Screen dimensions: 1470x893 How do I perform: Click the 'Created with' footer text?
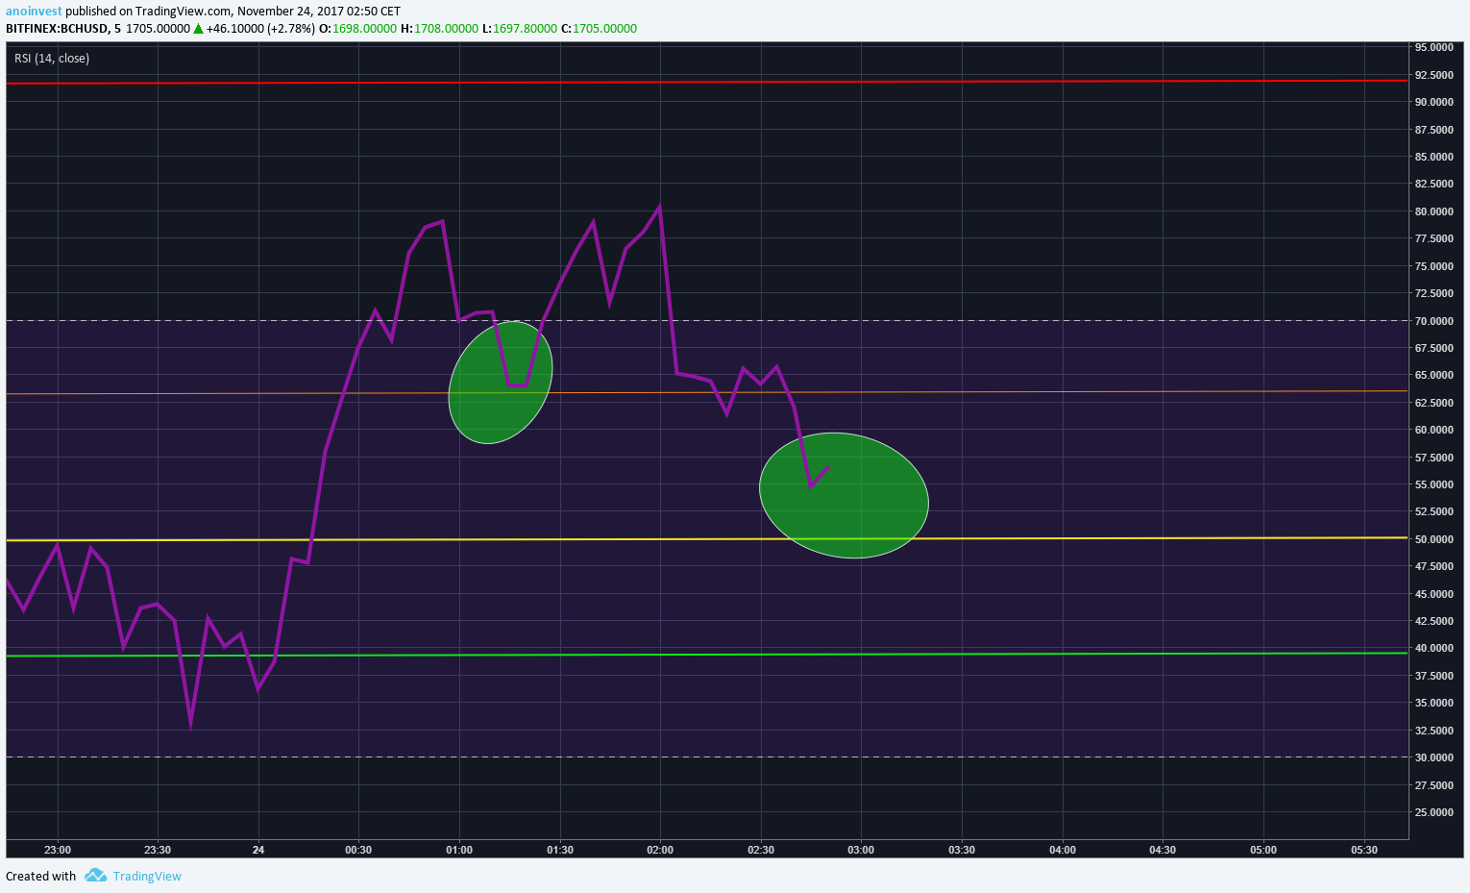(40, 876)
